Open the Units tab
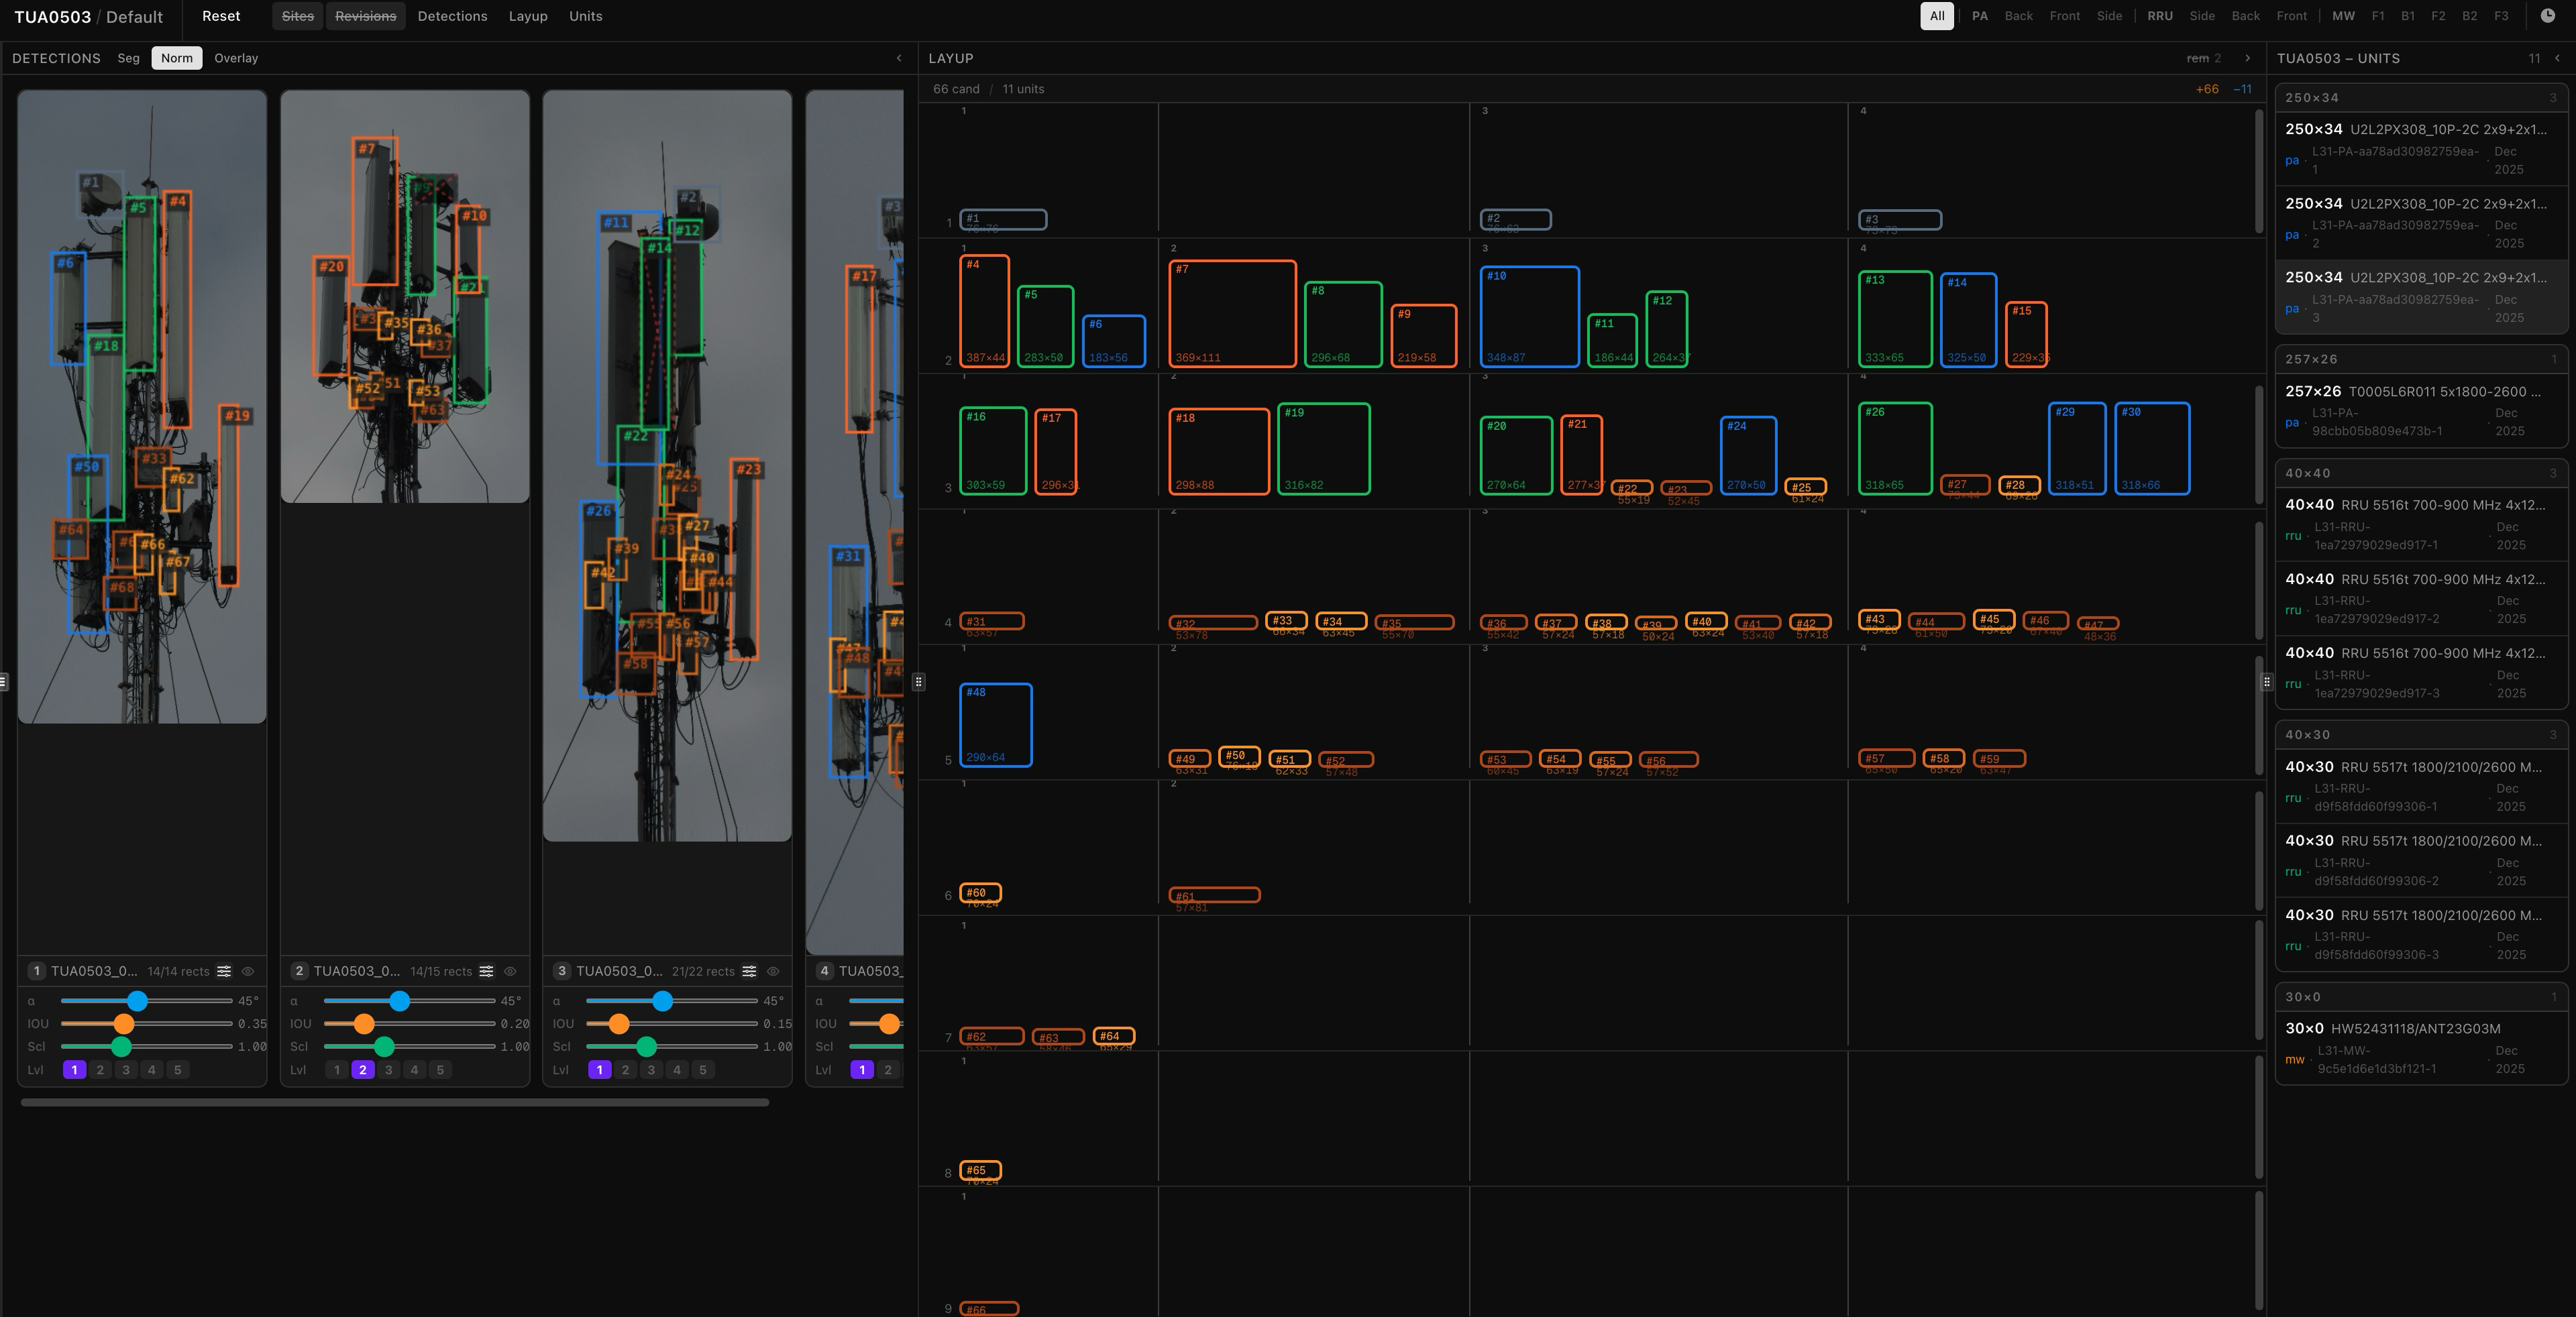2576x1317 pixels. pyautogui.click(x=585, y=16)
